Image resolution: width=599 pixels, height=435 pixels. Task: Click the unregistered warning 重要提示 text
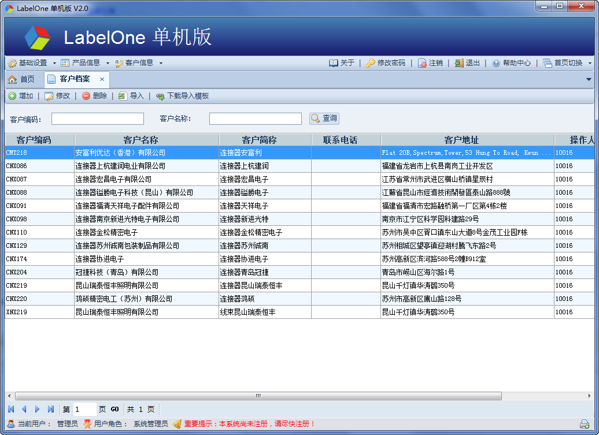(249, 424)
